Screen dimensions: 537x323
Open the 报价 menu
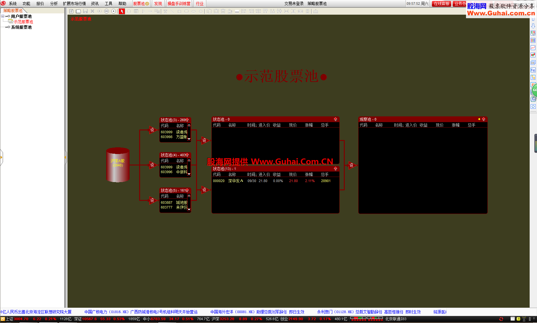[40, 4]
